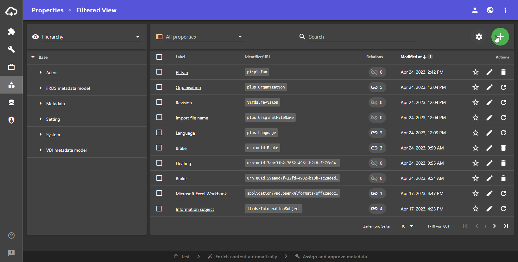
Task: Click the Search input field
Action: 362,37
